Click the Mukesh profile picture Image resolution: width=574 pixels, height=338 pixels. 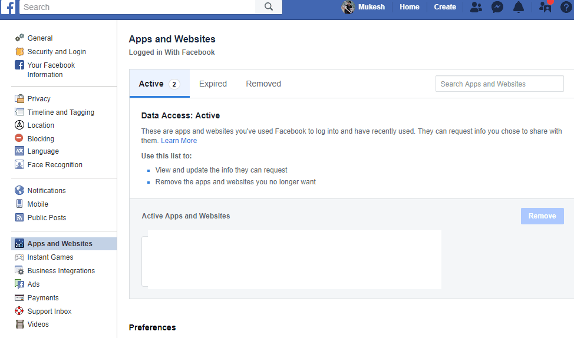[348, 7]
